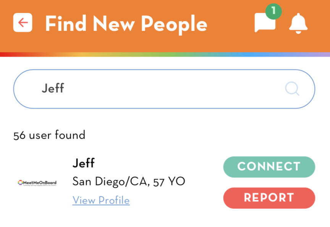The width and height of the screenshot is (330, 227).
Task: Open the chat messages icon
Action: 265,23
